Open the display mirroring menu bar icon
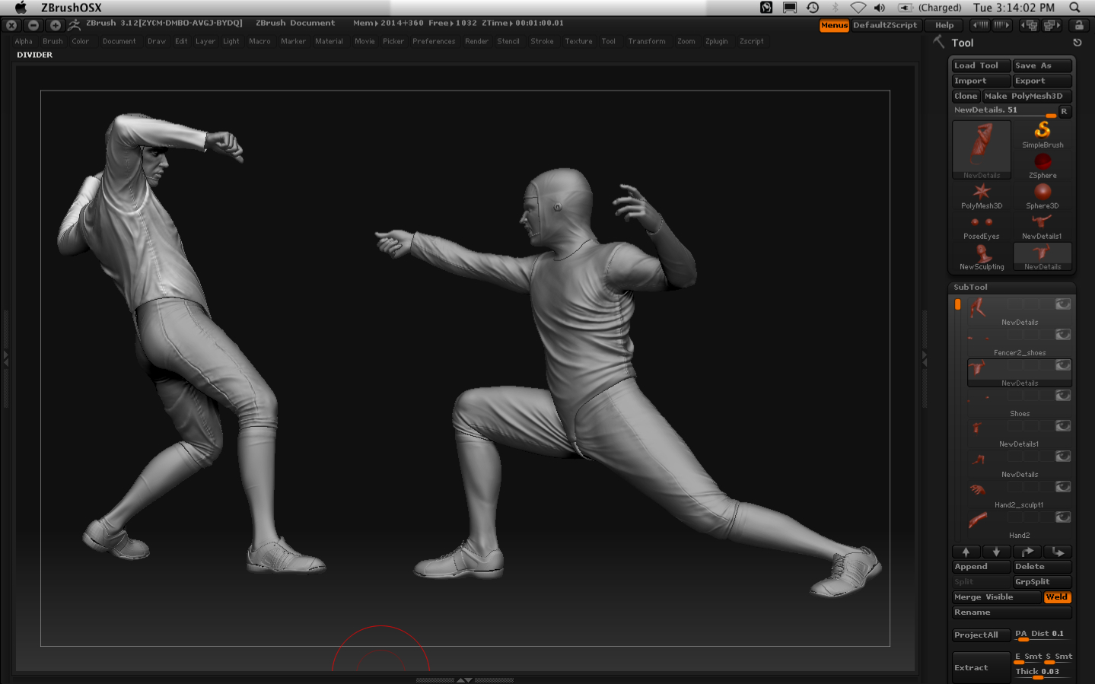 pos(790,8)
